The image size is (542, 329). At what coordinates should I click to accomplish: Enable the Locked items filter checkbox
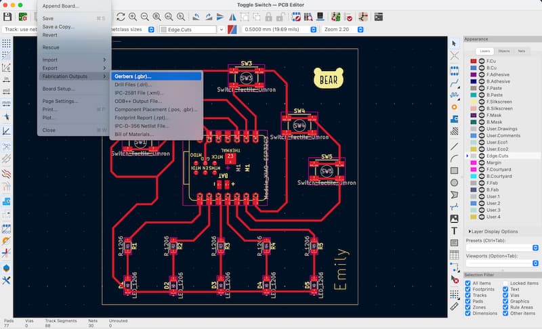pyautogui.click(x=507, y=283)
